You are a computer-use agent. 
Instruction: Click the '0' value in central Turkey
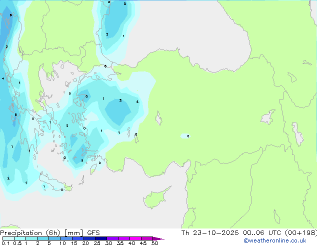coord(188,136)
